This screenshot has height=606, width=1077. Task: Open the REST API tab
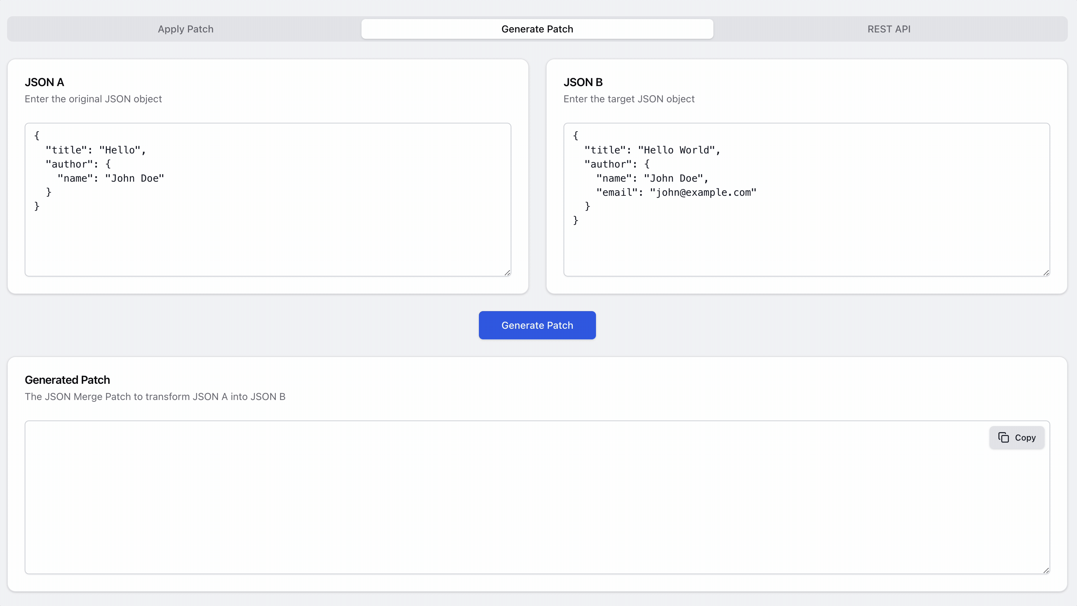(888, 29)
